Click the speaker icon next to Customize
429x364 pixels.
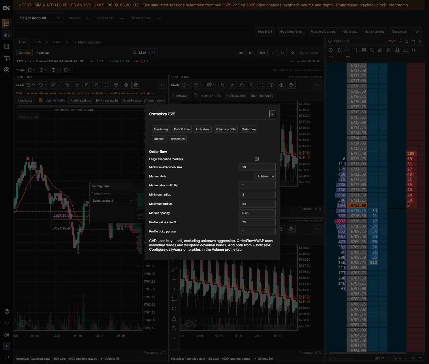(417, 31)
